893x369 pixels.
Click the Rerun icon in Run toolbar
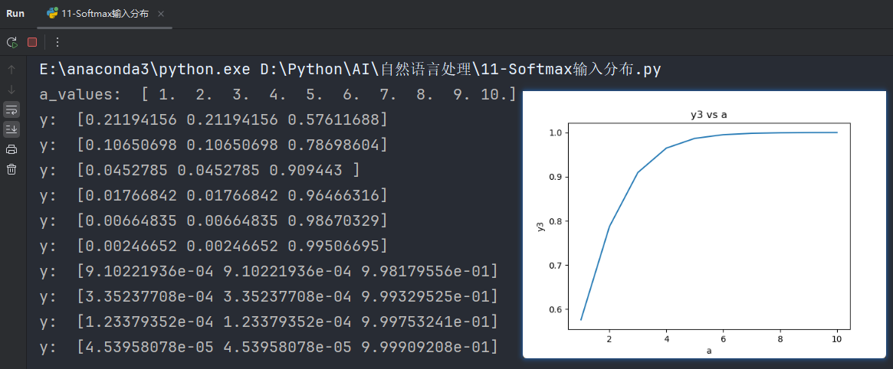coord(11,42)
